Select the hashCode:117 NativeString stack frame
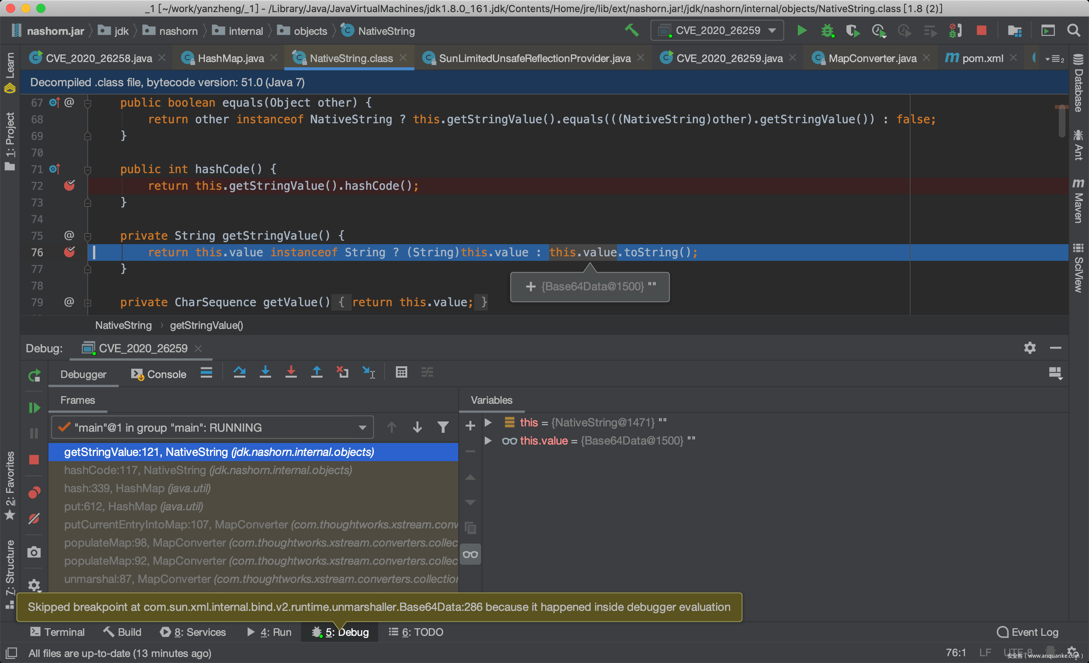Screen dimensions: 1089x663 point(208,470)
